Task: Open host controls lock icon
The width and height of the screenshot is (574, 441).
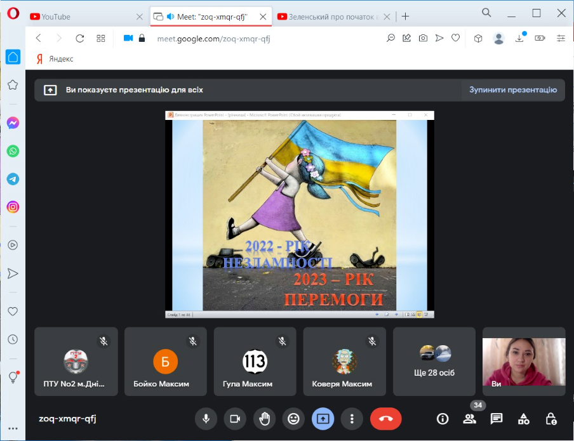Action: coord(551,419)
